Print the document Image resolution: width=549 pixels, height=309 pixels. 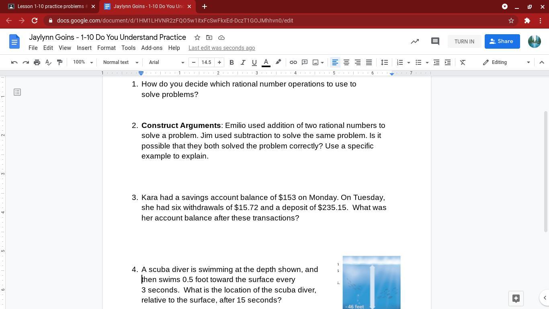click(37, 62)
